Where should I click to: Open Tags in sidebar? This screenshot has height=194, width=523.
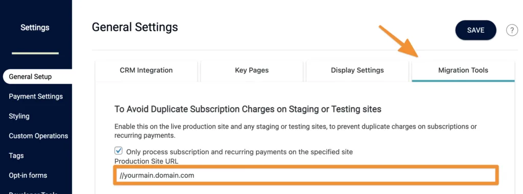[16, 156]
